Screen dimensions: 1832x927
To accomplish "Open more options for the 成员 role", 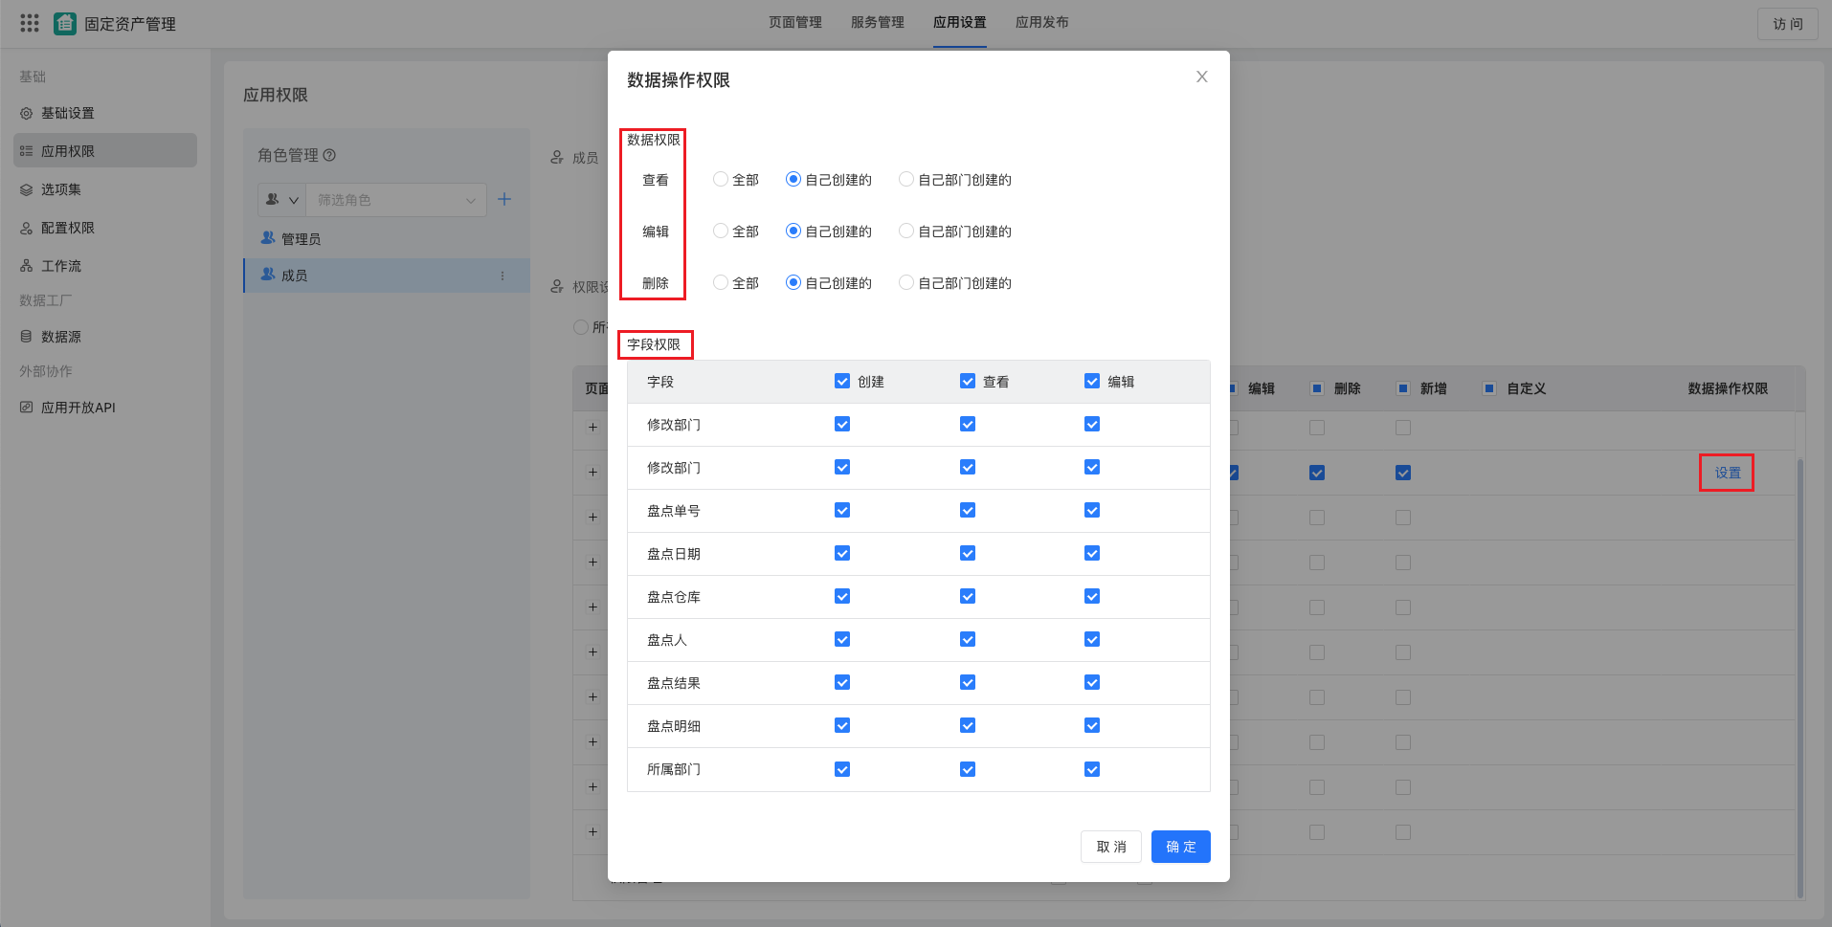I will (x=502, y=275).
